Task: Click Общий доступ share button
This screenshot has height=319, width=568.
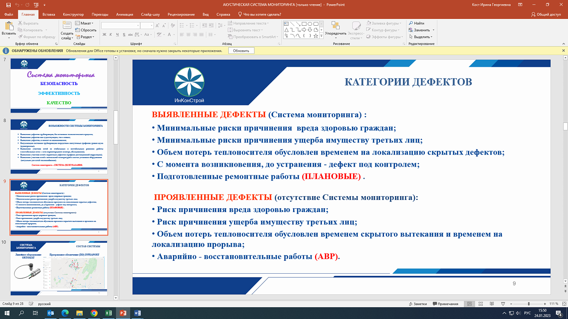Action: 546,14
